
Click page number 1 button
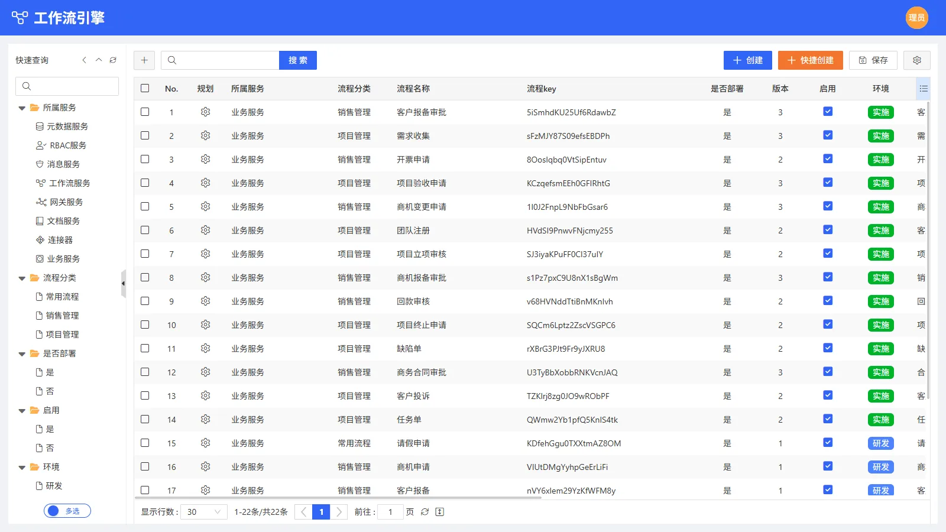tap(321, 512)
